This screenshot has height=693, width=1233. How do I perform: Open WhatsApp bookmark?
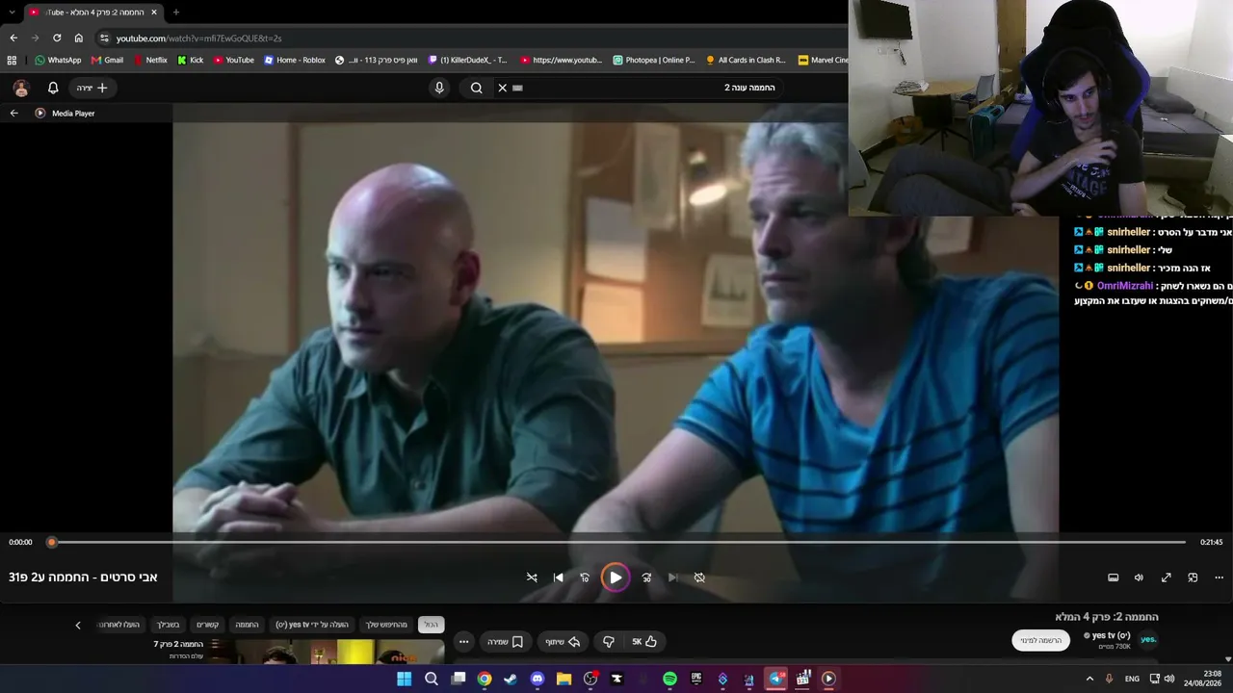point(58,60)
